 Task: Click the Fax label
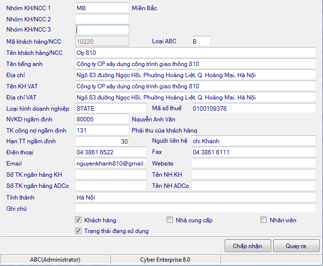coord(157,152)
